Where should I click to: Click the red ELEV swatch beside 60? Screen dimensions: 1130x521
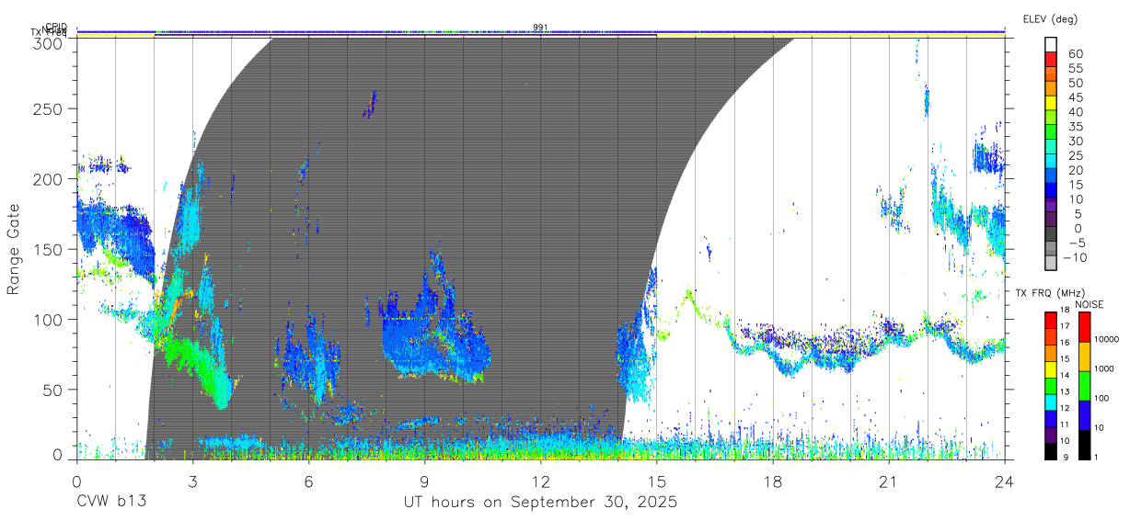point(1052,59)
